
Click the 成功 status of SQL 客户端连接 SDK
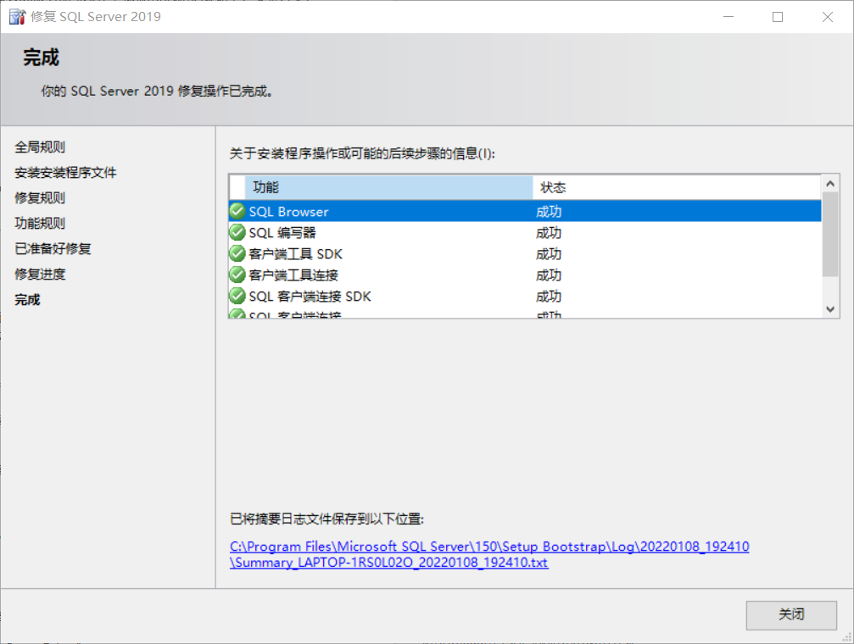pyautogui.click(x=549, y=296)
